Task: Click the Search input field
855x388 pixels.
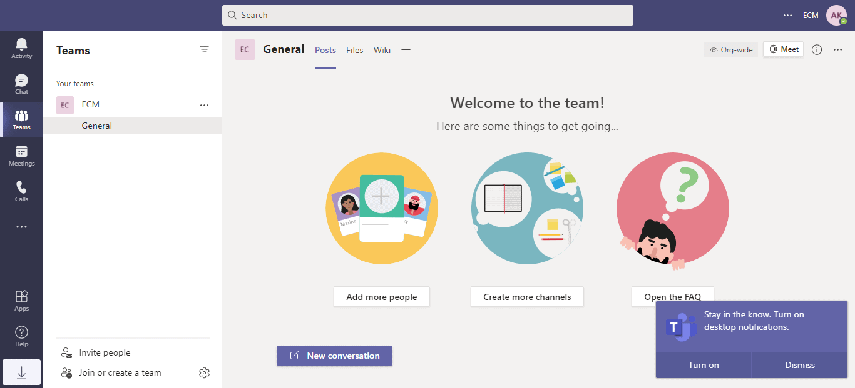Action: (427, 15)
